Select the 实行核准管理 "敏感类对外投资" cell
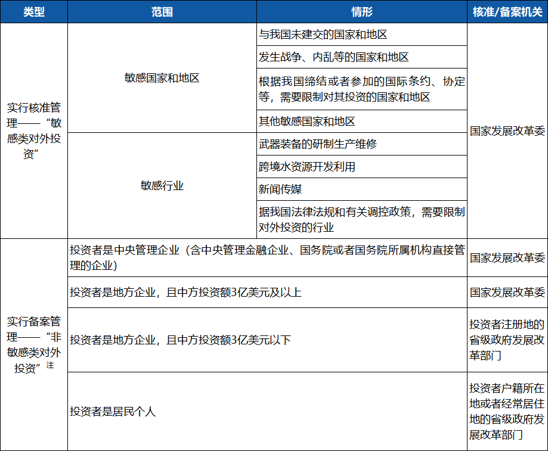The width and height of the screenshot is (548, 451). click(x=34, y=131)
